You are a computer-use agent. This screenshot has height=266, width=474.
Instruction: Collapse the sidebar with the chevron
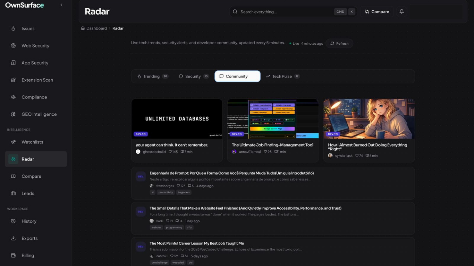(x=61, y=5)
